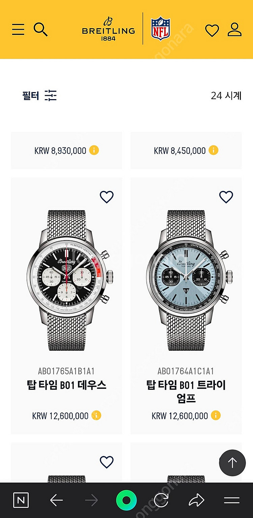Open the browser's bottom-bar menu lines
The width and height of the screenshot is (253, 518).
click(x=232, y=500)
